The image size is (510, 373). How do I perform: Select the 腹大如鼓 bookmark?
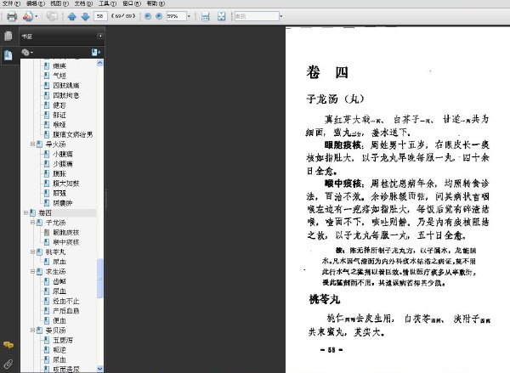66,184
